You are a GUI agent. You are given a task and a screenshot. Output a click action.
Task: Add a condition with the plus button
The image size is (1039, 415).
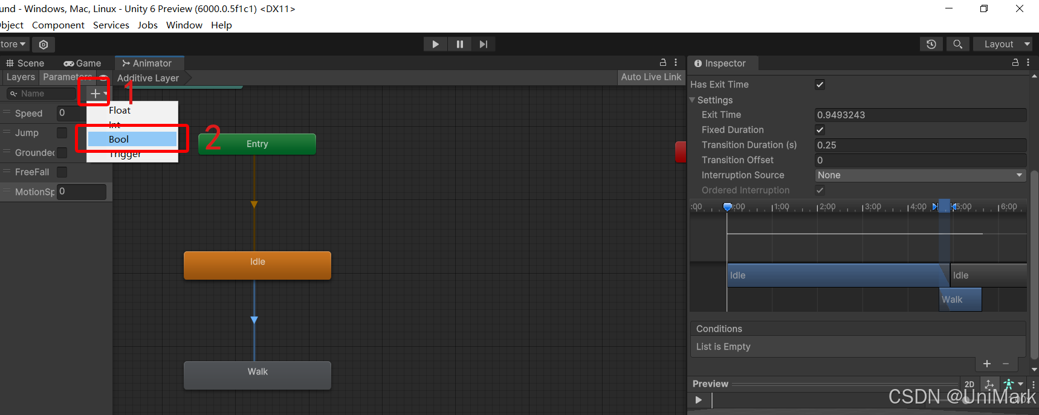point(987,364)
